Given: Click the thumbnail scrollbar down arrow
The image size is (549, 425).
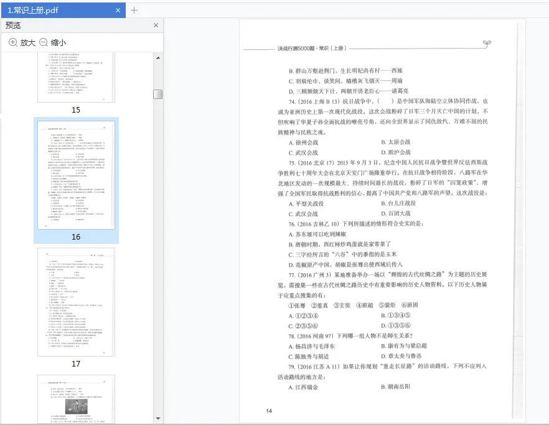Looking at the screenshot, I should pyautogui.click(x=158, y=418).
